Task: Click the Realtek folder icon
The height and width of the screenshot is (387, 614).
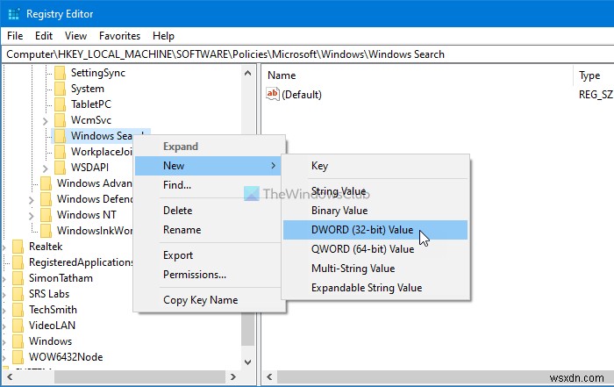Action: point(18,247)
